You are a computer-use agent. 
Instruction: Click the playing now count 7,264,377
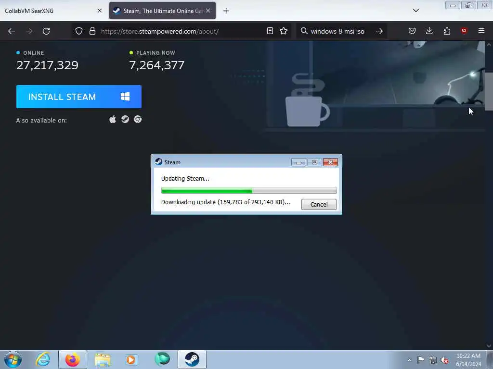point(156,65)
